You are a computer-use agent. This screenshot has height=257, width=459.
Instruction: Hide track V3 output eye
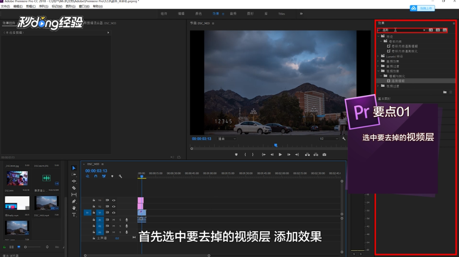[113, 200]
